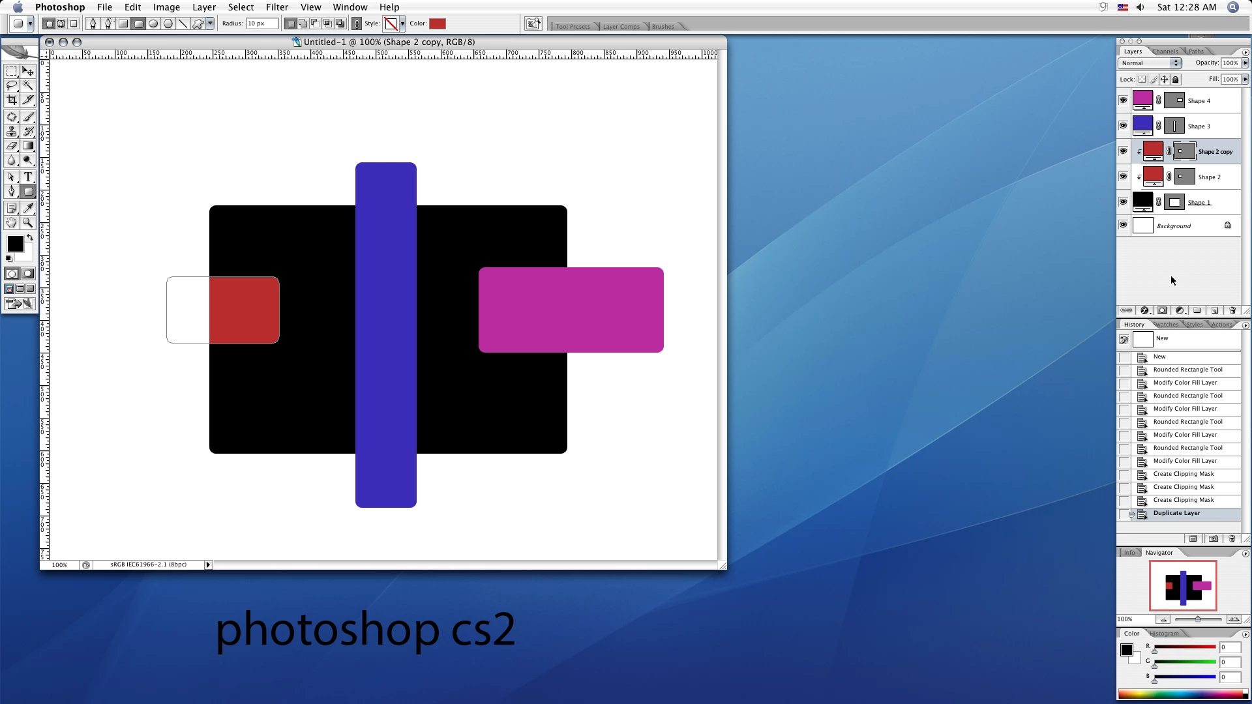Activate the Zoom tool in toolbox
The height and width of the screenshot is (704, 1252).
click(27, 222)
